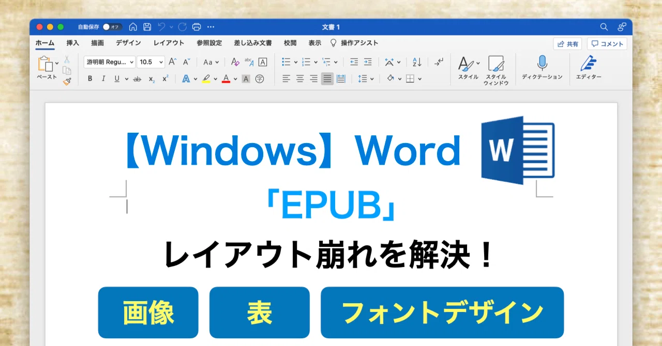Decrease font size with shrink font icon
The image size is (662, 346).
[x=187, y=62]
